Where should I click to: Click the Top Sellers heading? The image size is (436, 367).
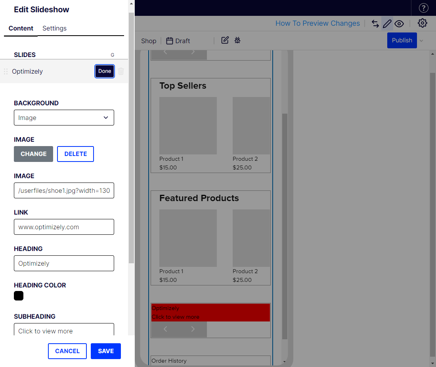click(x=183, y=86)
